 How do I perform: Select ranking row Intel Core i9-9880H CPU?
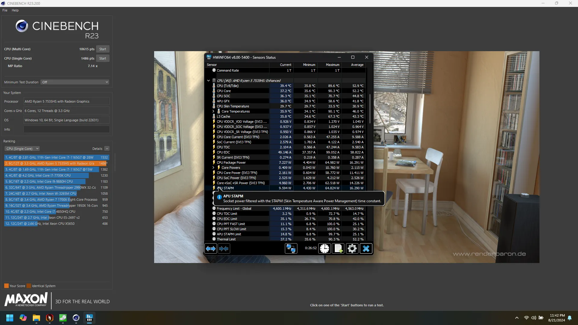point(57,181)
